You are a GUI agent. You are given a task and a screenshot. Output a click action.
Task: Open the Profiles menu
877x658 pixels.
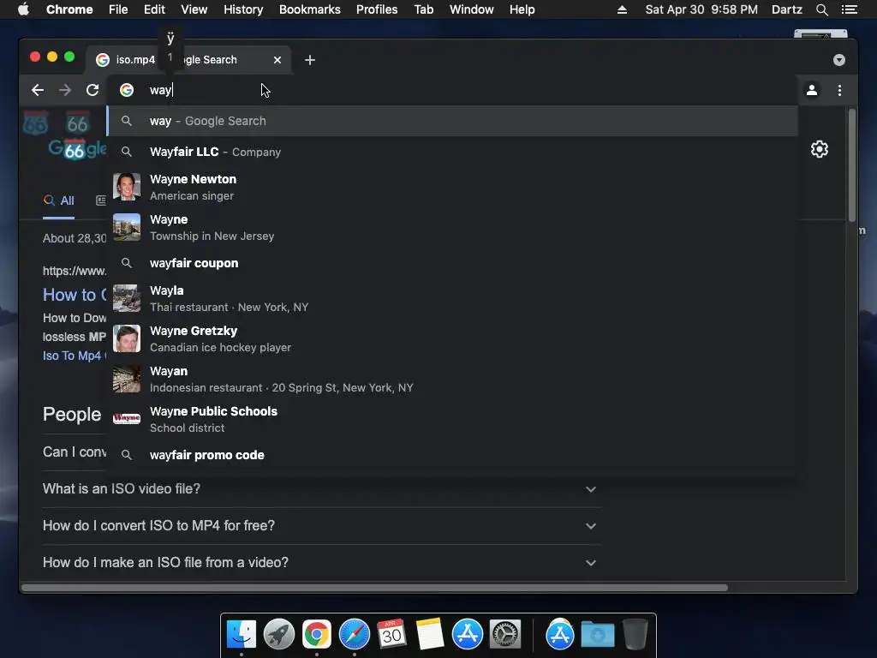[x=377, y=9]
